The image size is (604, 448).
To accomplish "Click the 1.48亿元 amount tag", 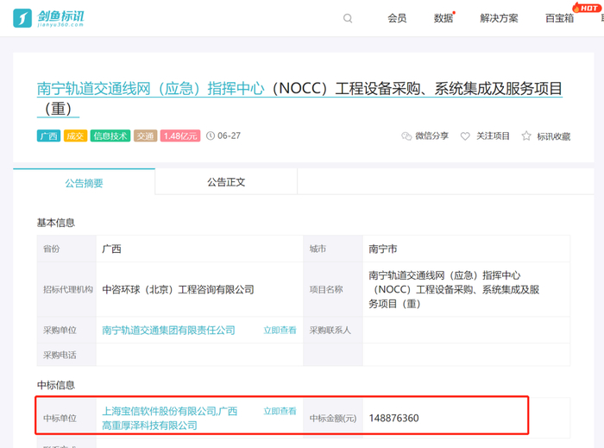I will click(x=180, y=136).
